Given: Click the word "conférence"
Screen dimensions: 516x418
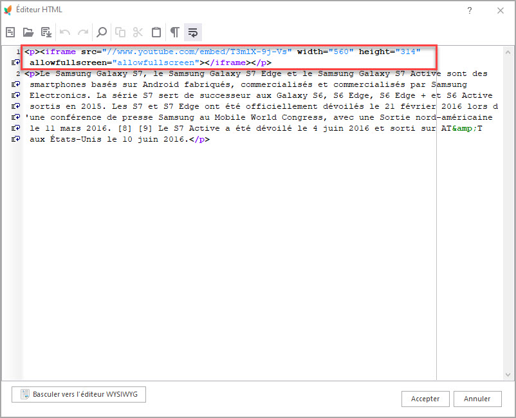Looking at the screenshot, I should pyautogui.click(x=76, y=117).
